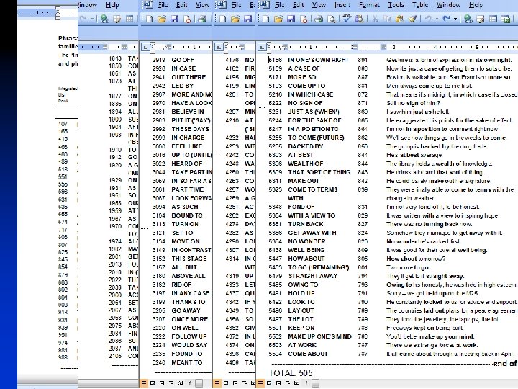
Task: Switch second window to Print Layout view
Action: pyautogui.click(x=162, y=383)
